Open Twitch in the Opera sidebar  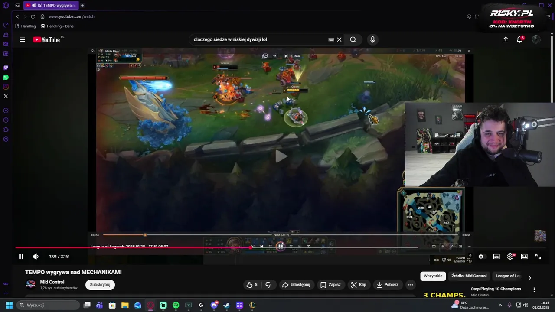(6, 68)
